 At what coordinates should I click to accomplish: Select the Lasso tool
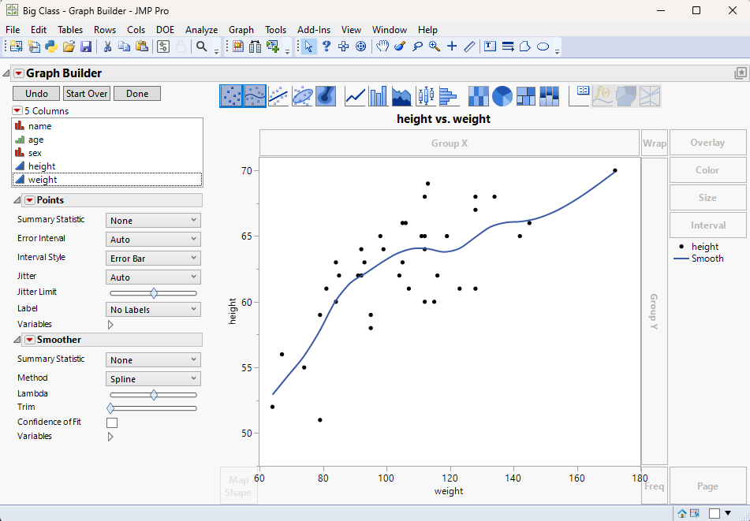tap(417, 47)
